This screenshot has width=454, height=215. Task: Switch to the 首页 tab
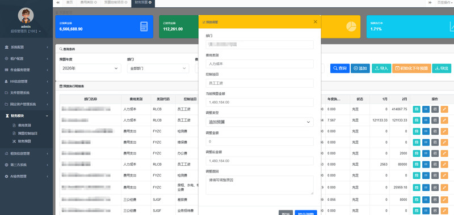(x=69, y=2)
